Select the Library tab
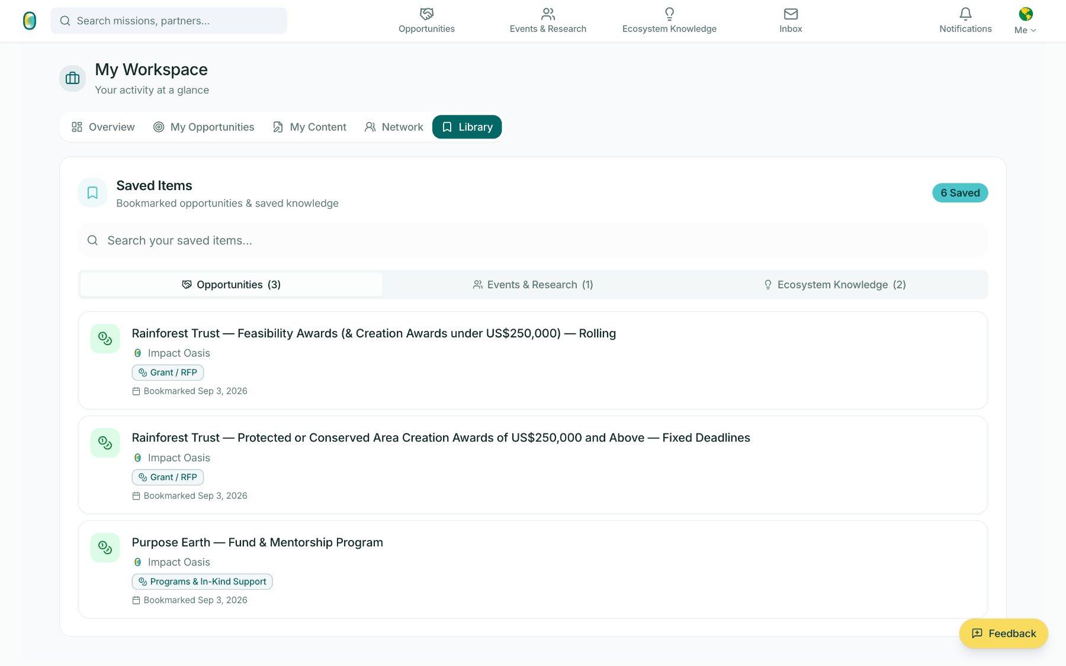Screen dimensions: 1066x666 tap(467, 127)
